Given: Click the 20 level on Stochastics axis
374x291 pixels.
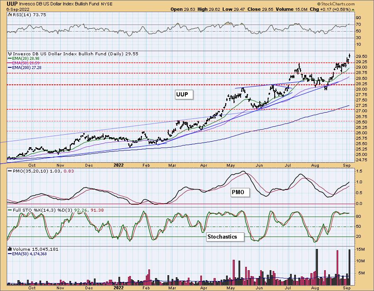Looking at the screenshot, I should coord(358,237).
